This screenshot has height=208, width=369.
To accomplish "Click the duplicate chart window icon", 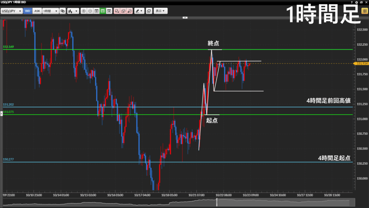I will click(x=149, y=11).
